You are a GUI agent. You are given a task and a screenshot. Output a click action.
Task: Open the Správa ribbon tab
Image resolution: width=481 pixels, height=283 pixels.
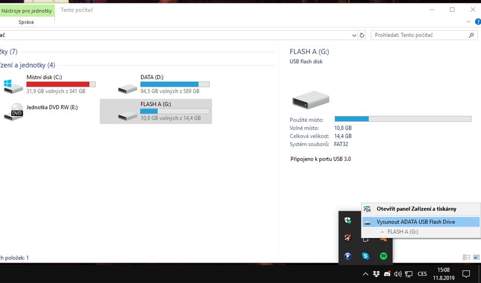pos(25,22)
